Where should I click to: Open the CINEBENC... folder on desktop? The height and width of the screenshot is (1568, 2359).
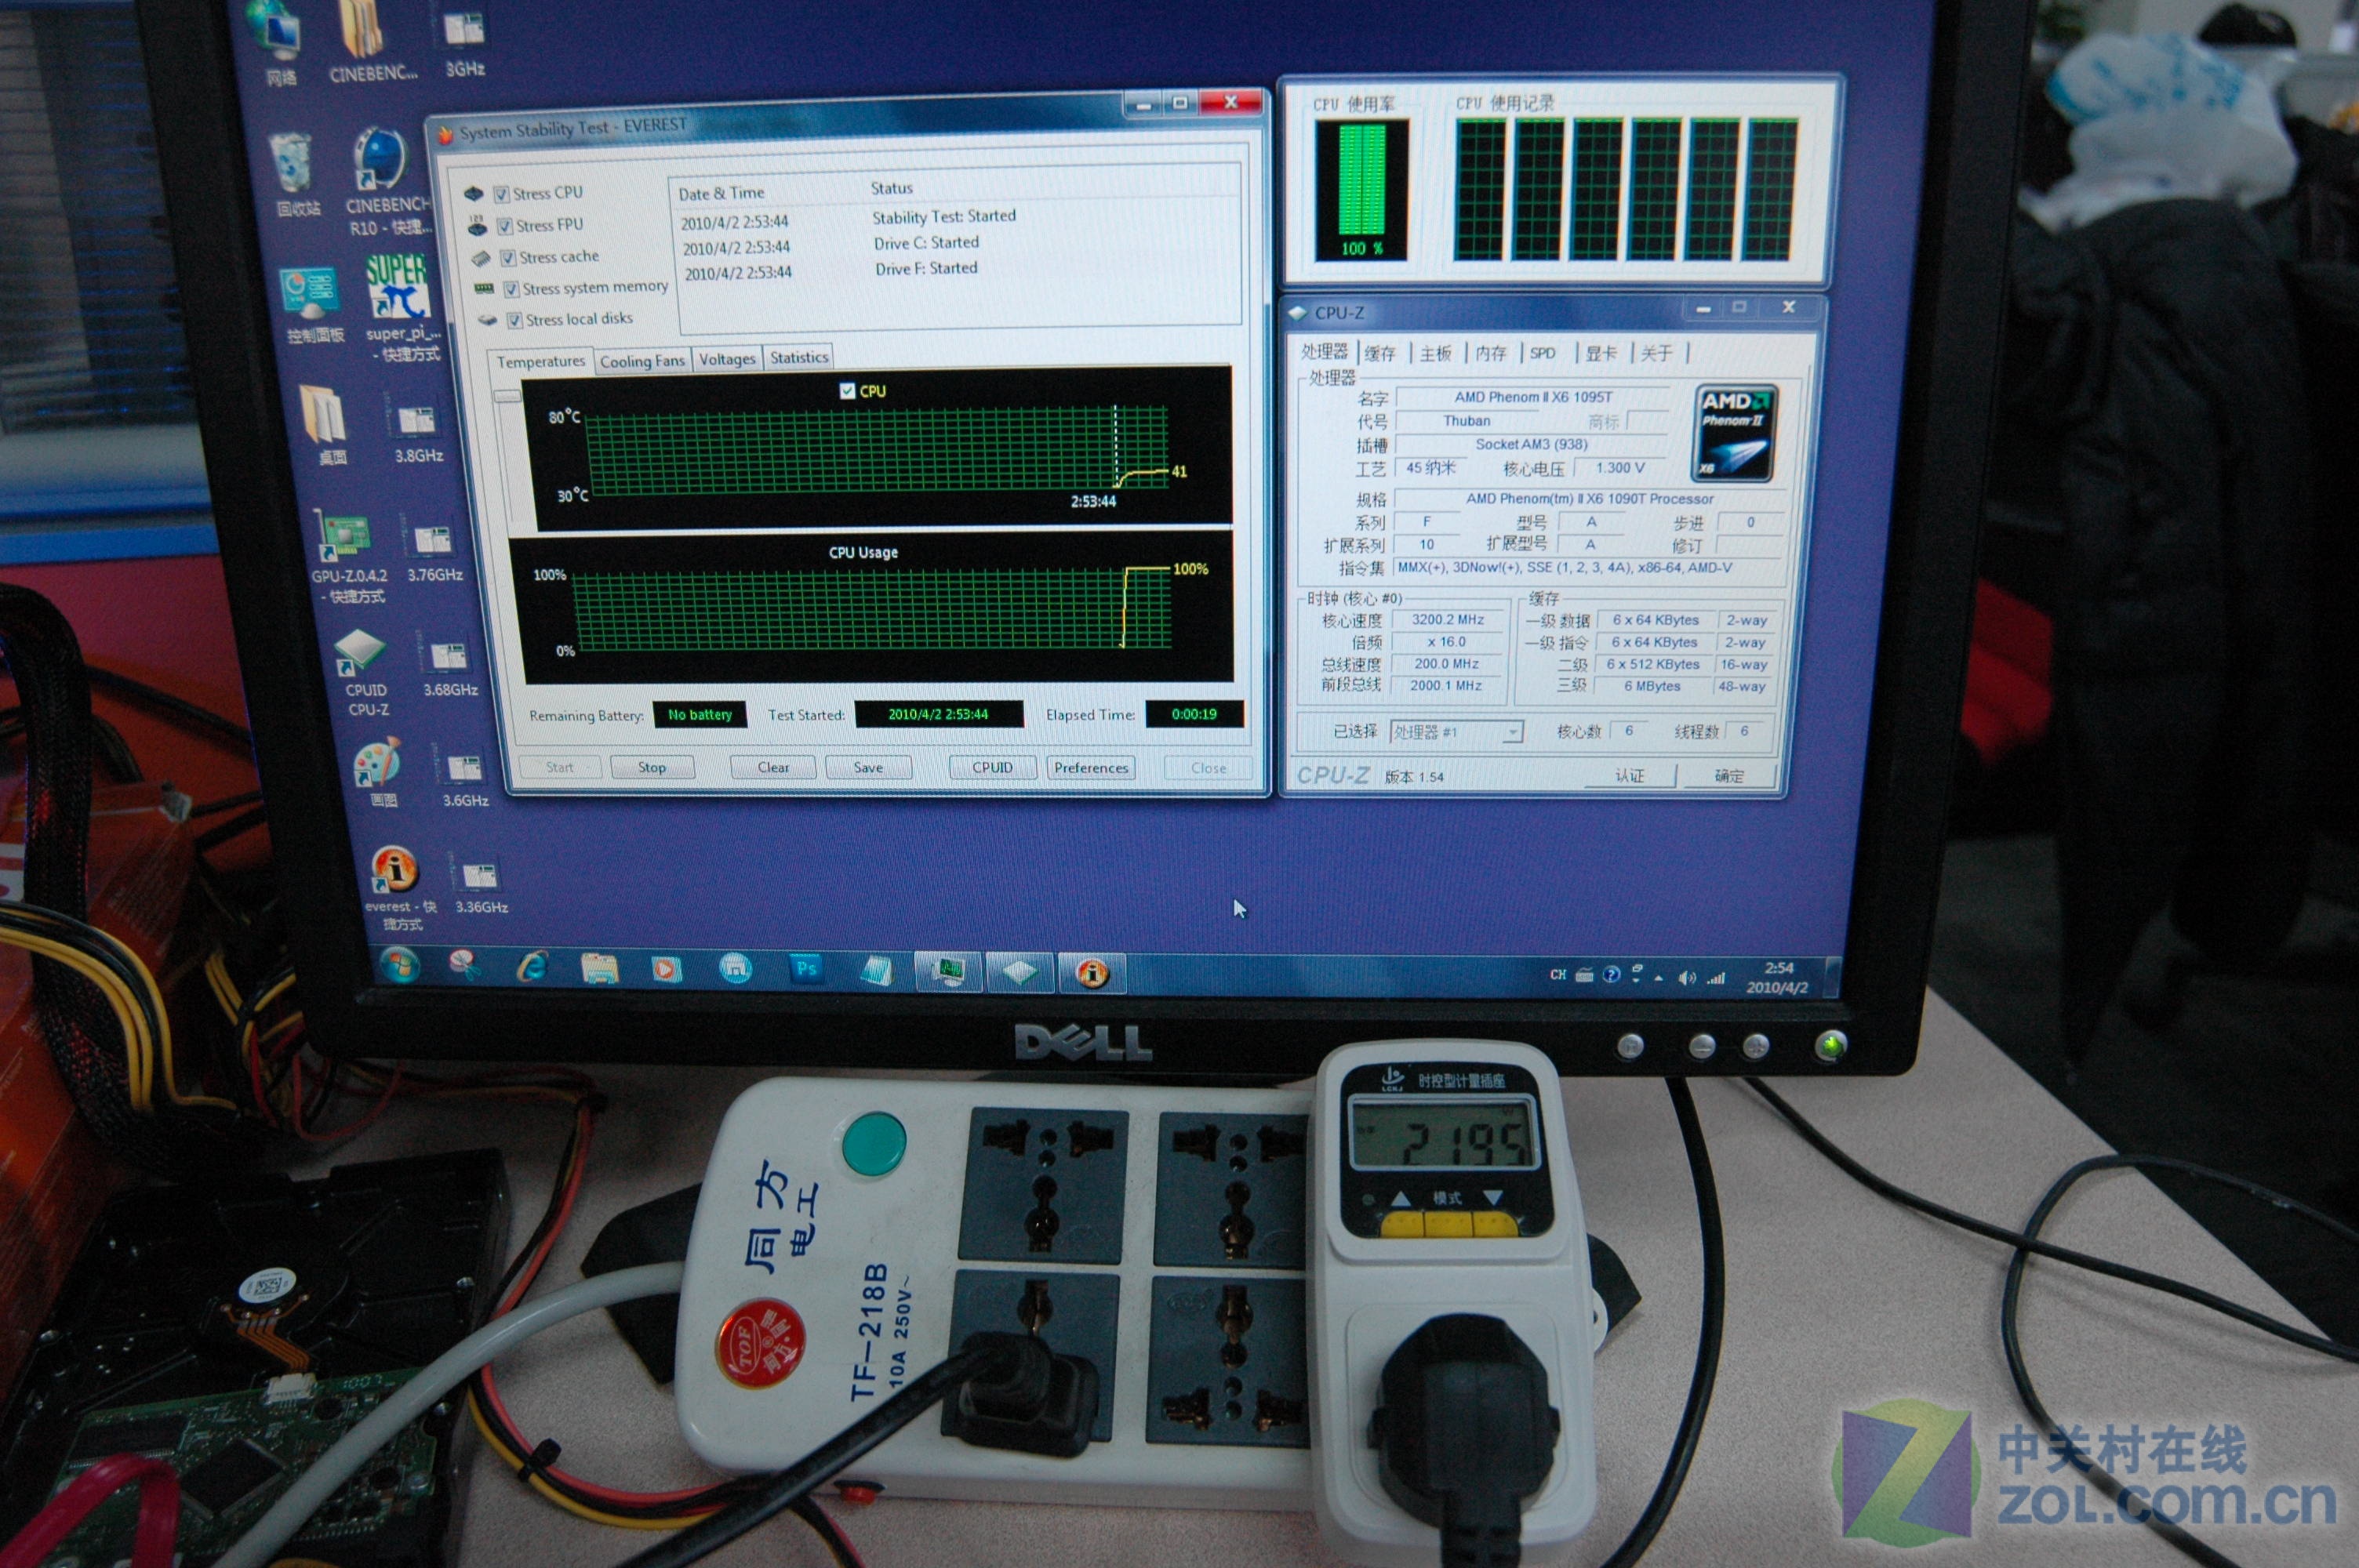click(372, 41)
